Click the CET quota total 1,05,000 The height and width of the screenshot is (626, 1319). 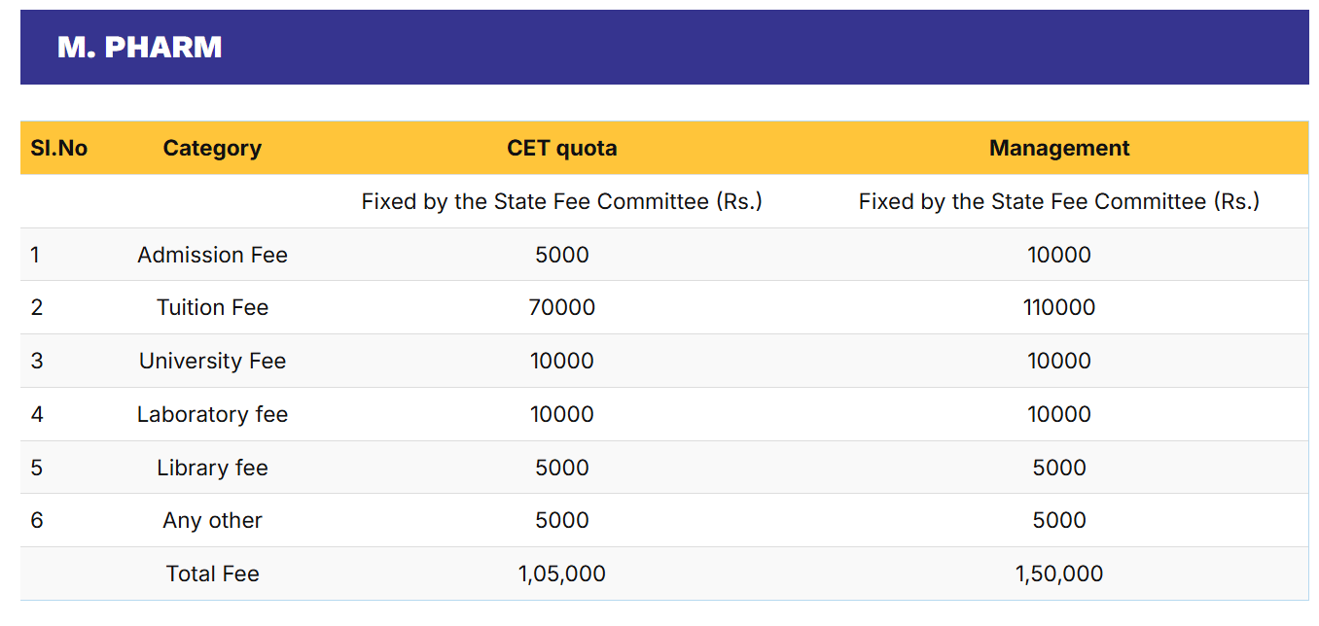(x=561, y=574)
